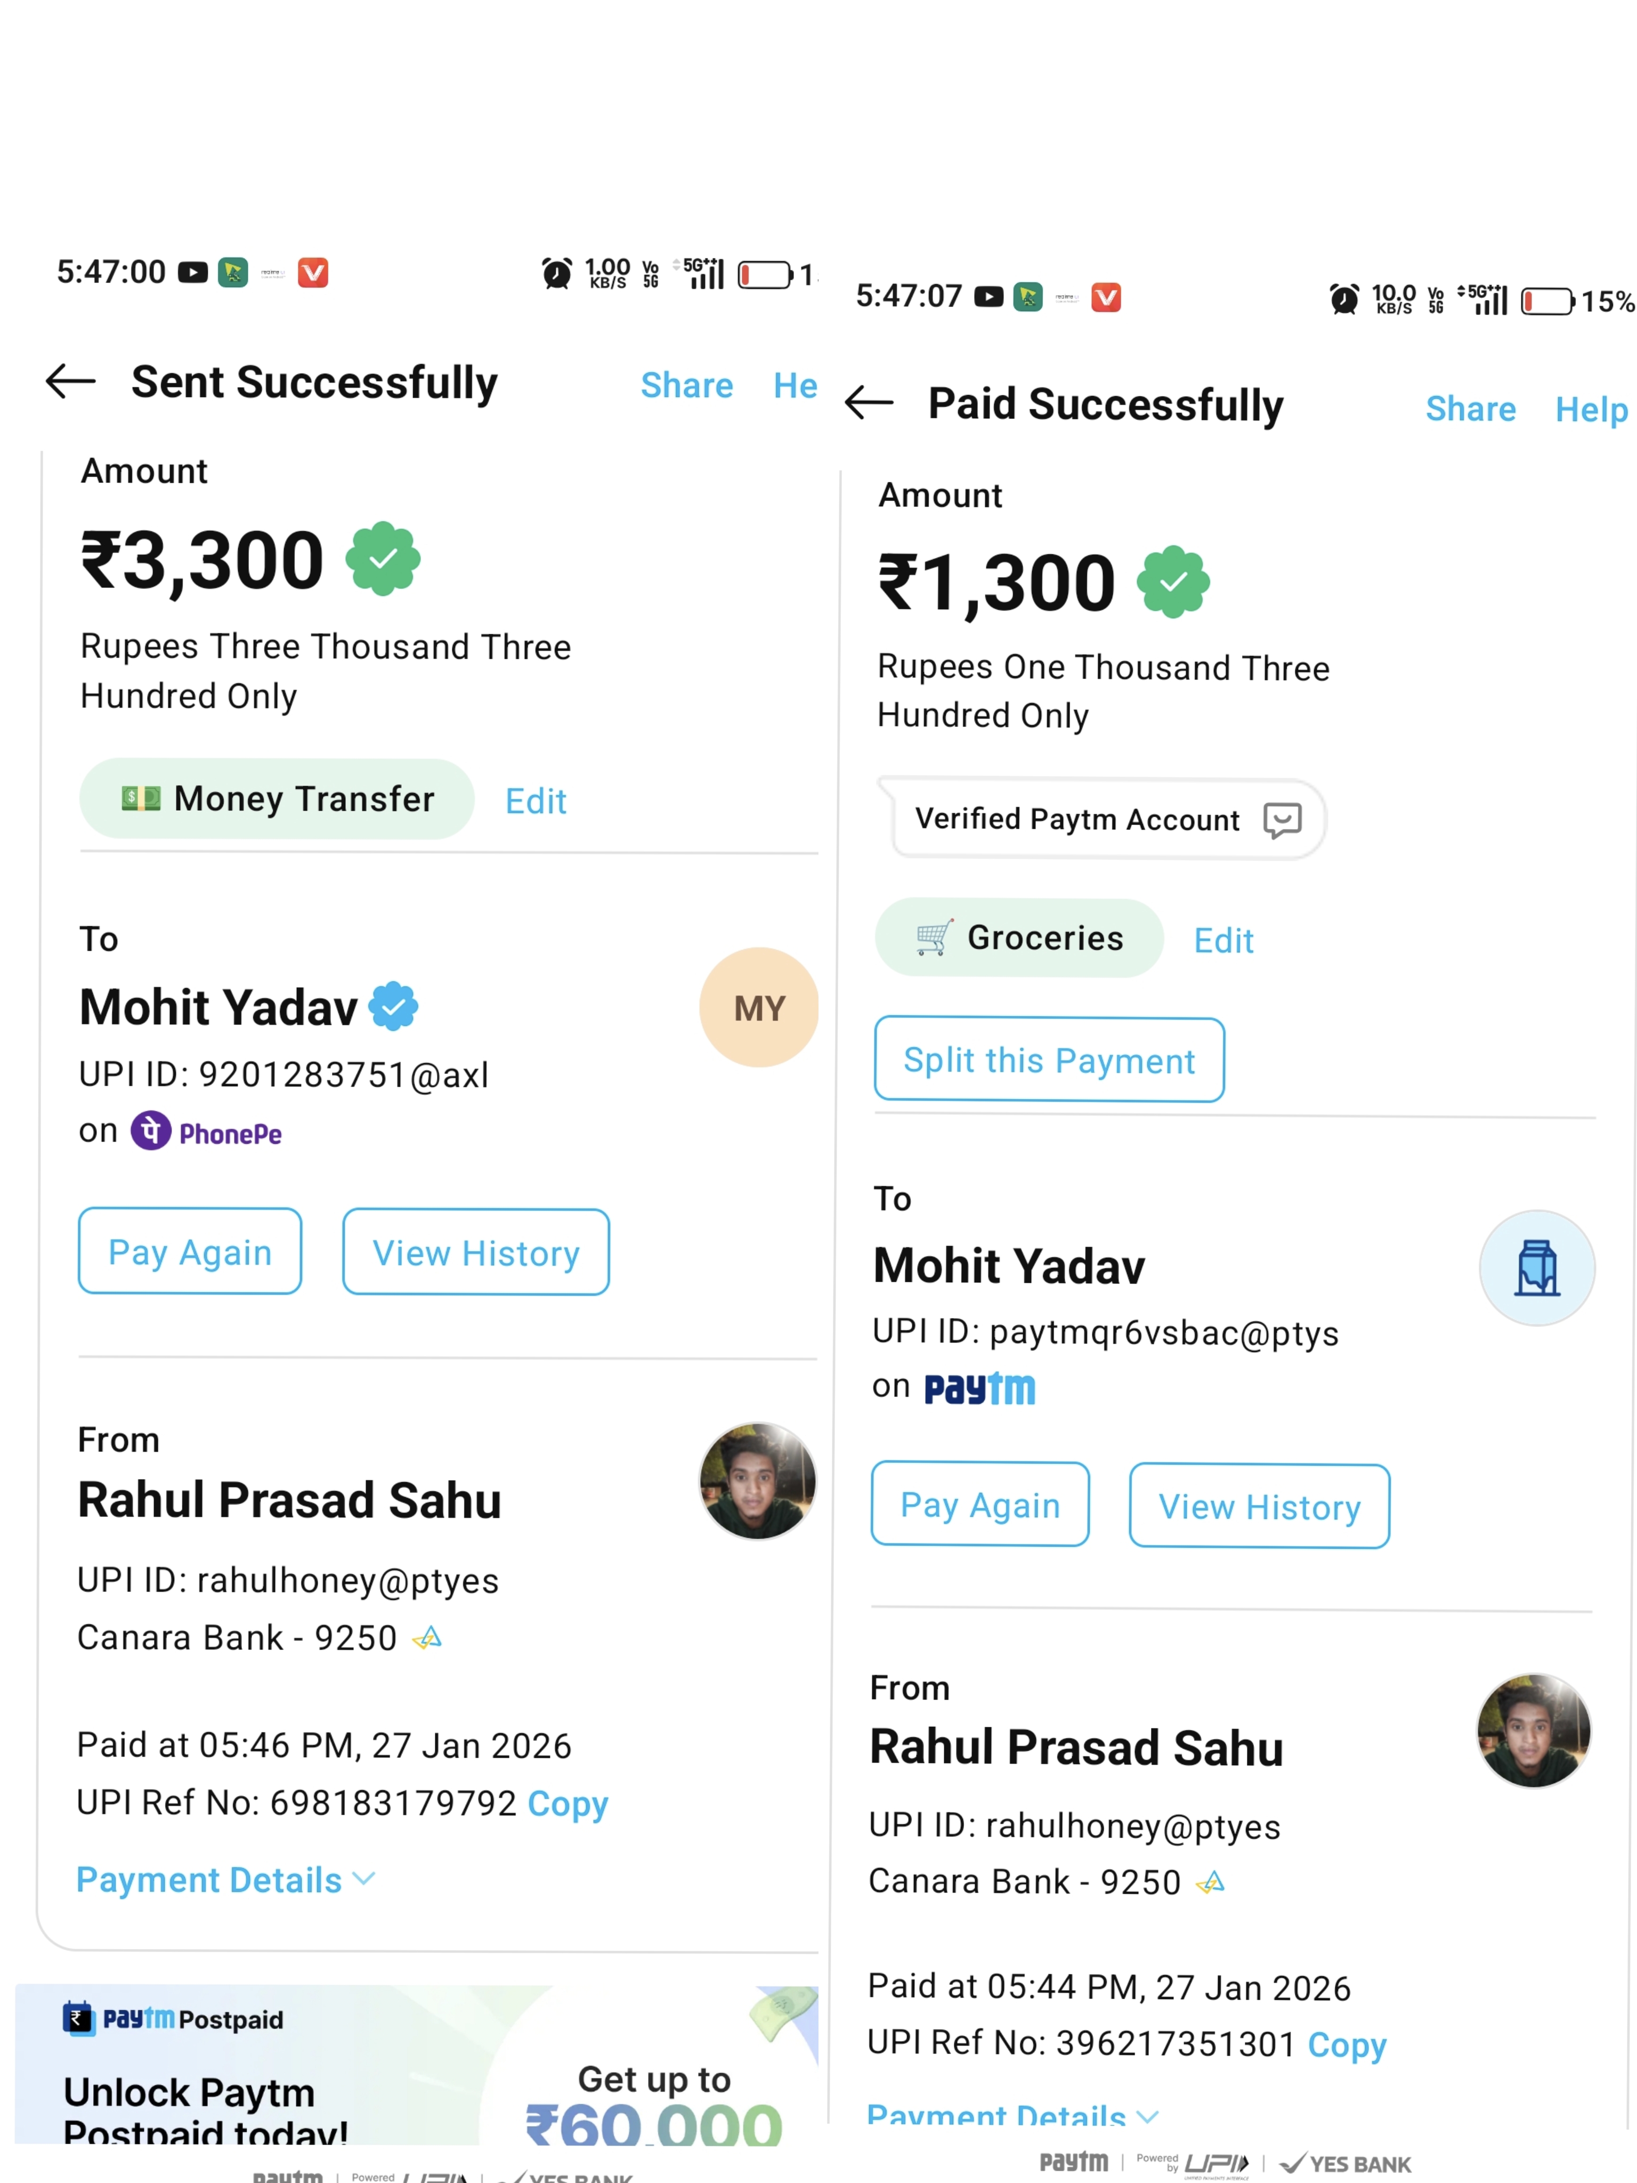Tap the milk carton merchant icon
The width and height of the screenshot is (1637, 2183).
point(1535,1268)
